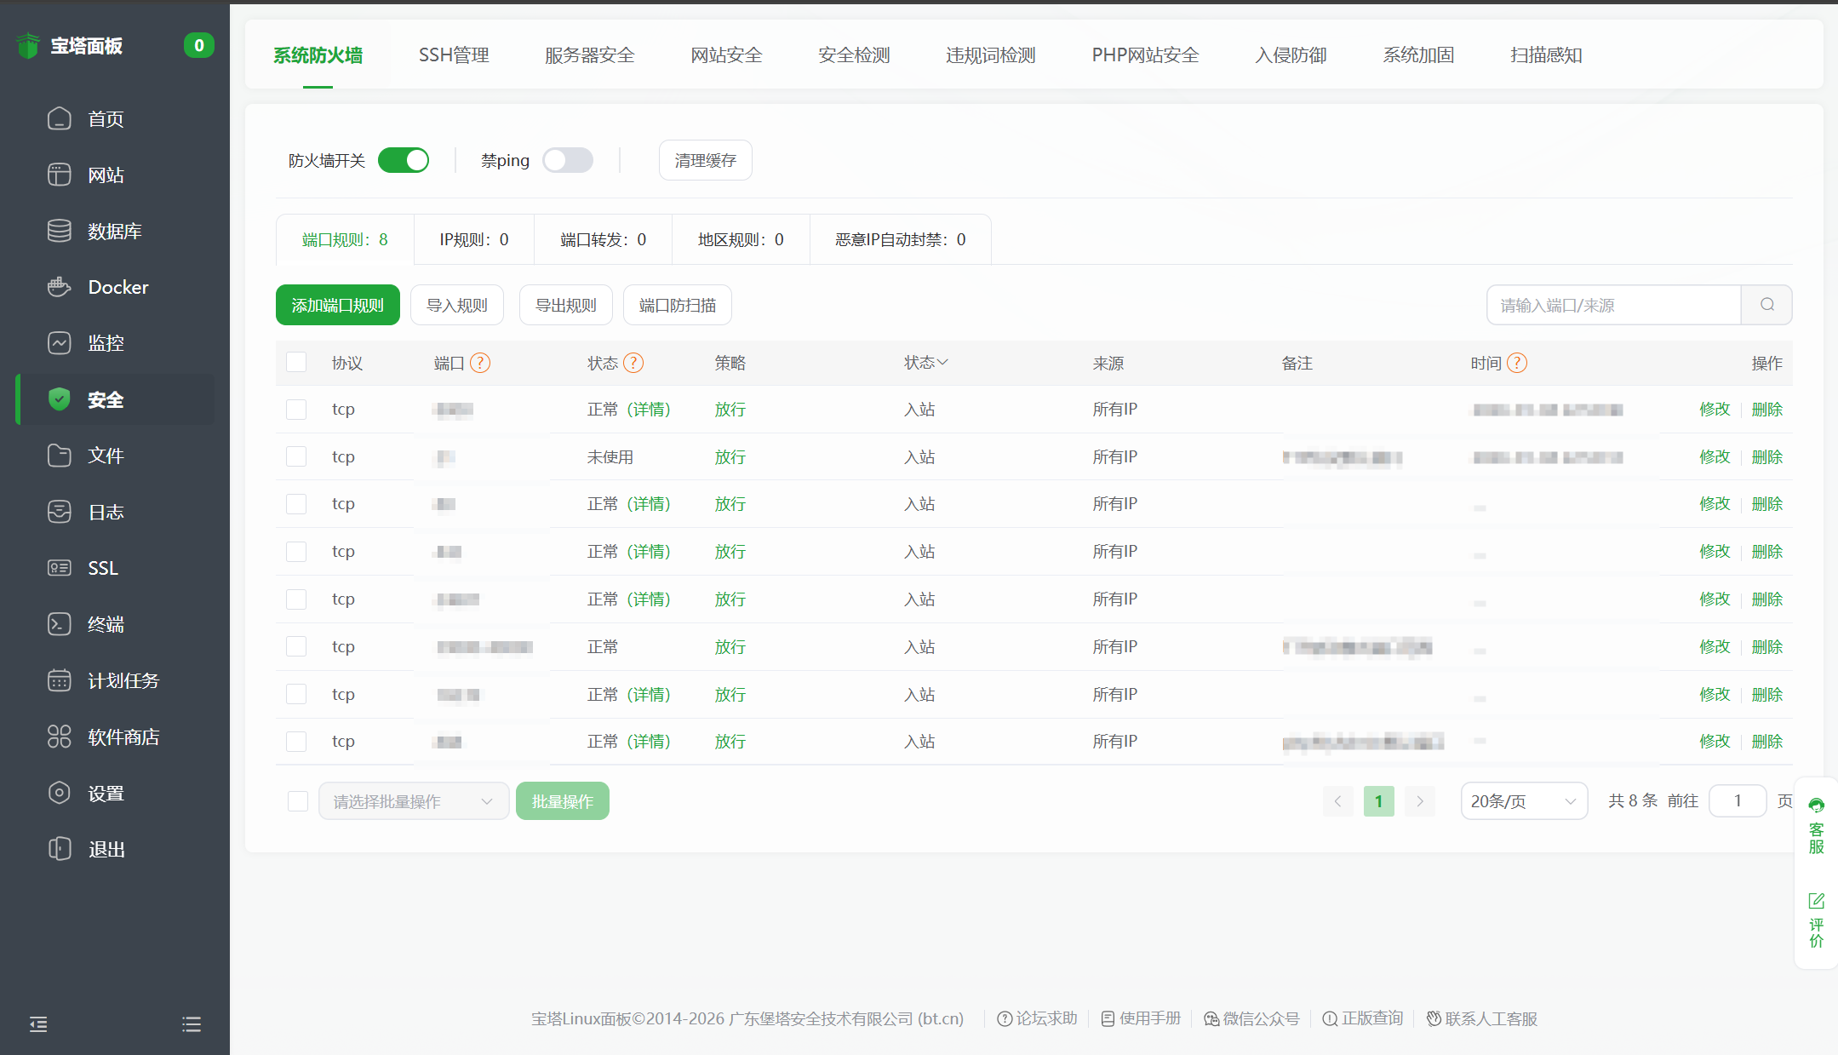Toggle the firewall switch 防火墙开关
The height and width of the screenshot is (1055, 1838).
coord(404,160)
